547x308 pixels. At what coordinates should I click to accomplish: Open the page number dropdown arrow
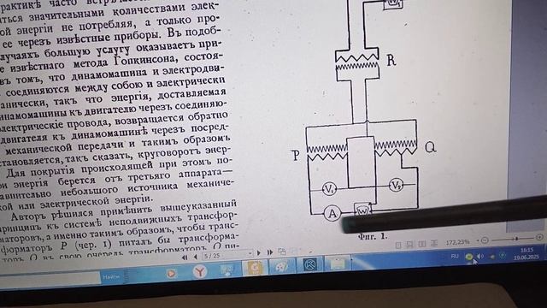(250, 253)
